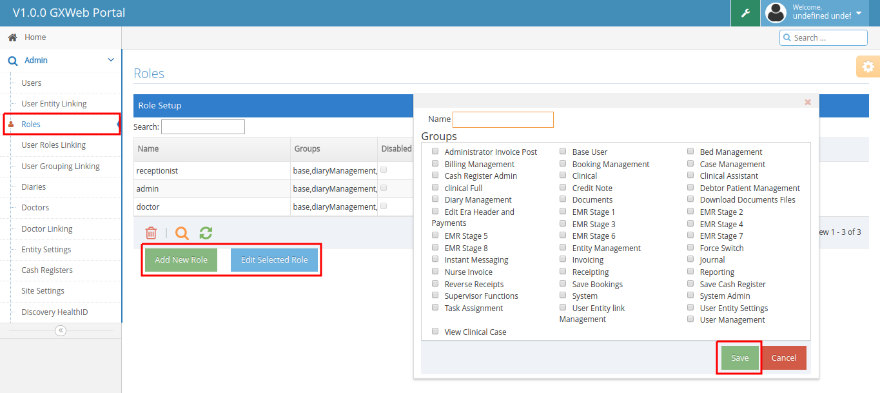Open User Roles Linking page
The width and height of the screenshot is (880, 393).
point(54,145)
